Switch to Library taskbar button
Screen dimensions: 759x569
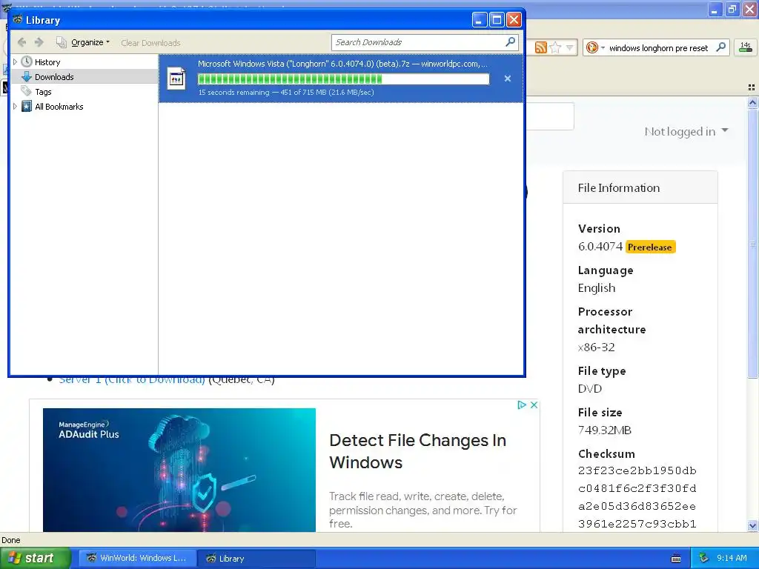click(256, 559)
